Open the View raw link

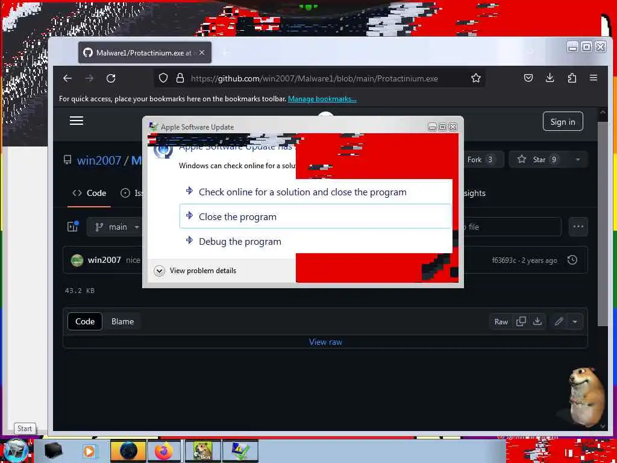[x=325, y=342]
